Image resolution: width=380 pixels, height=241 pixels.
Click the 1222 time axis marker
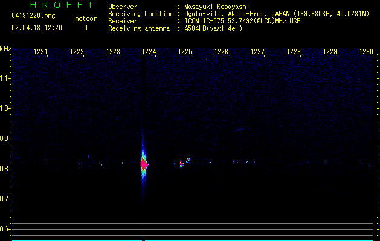(x=77, y=52)
